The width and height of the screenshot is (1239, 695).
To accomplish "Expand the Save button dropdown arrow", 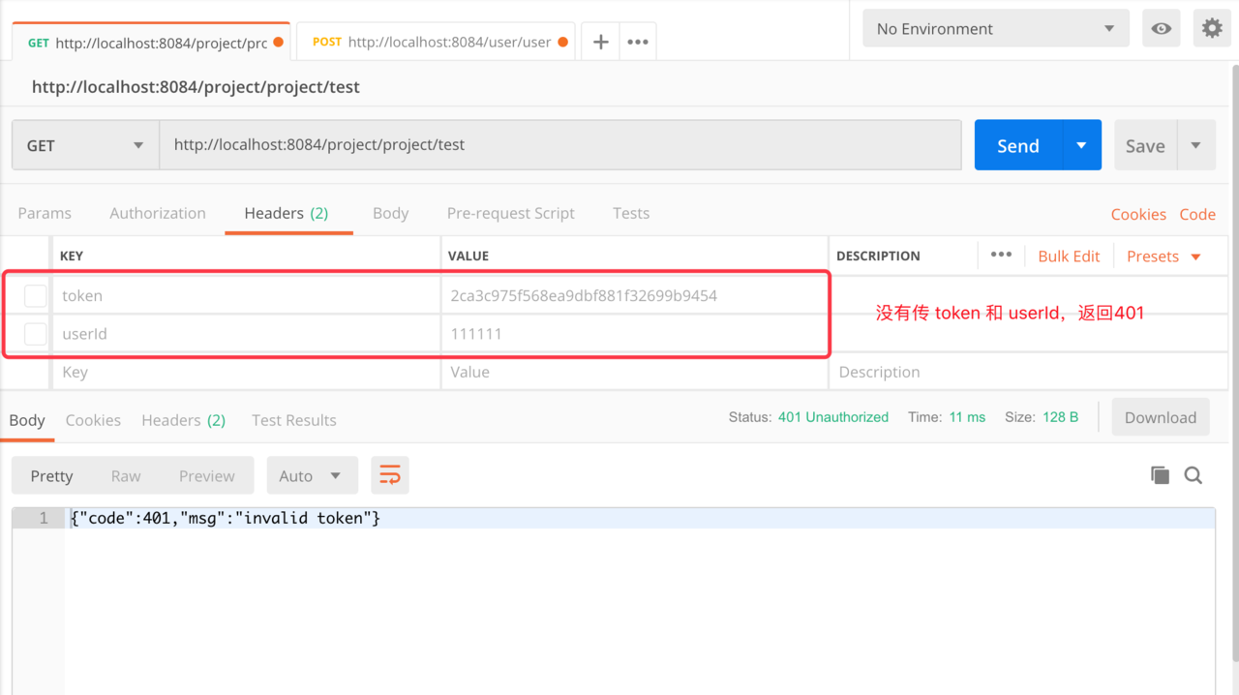I will click(x=1195, y=145).
